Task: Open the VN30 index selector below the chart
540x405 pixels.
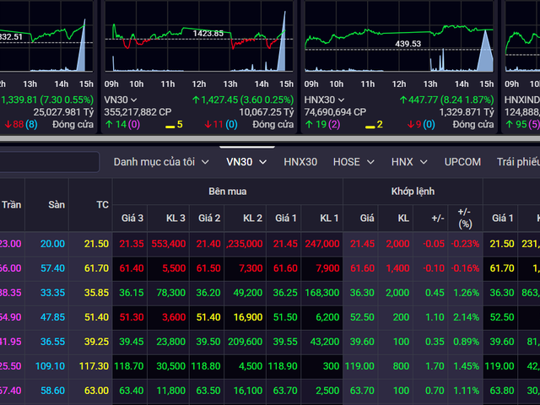Action: tap(121, 99)
